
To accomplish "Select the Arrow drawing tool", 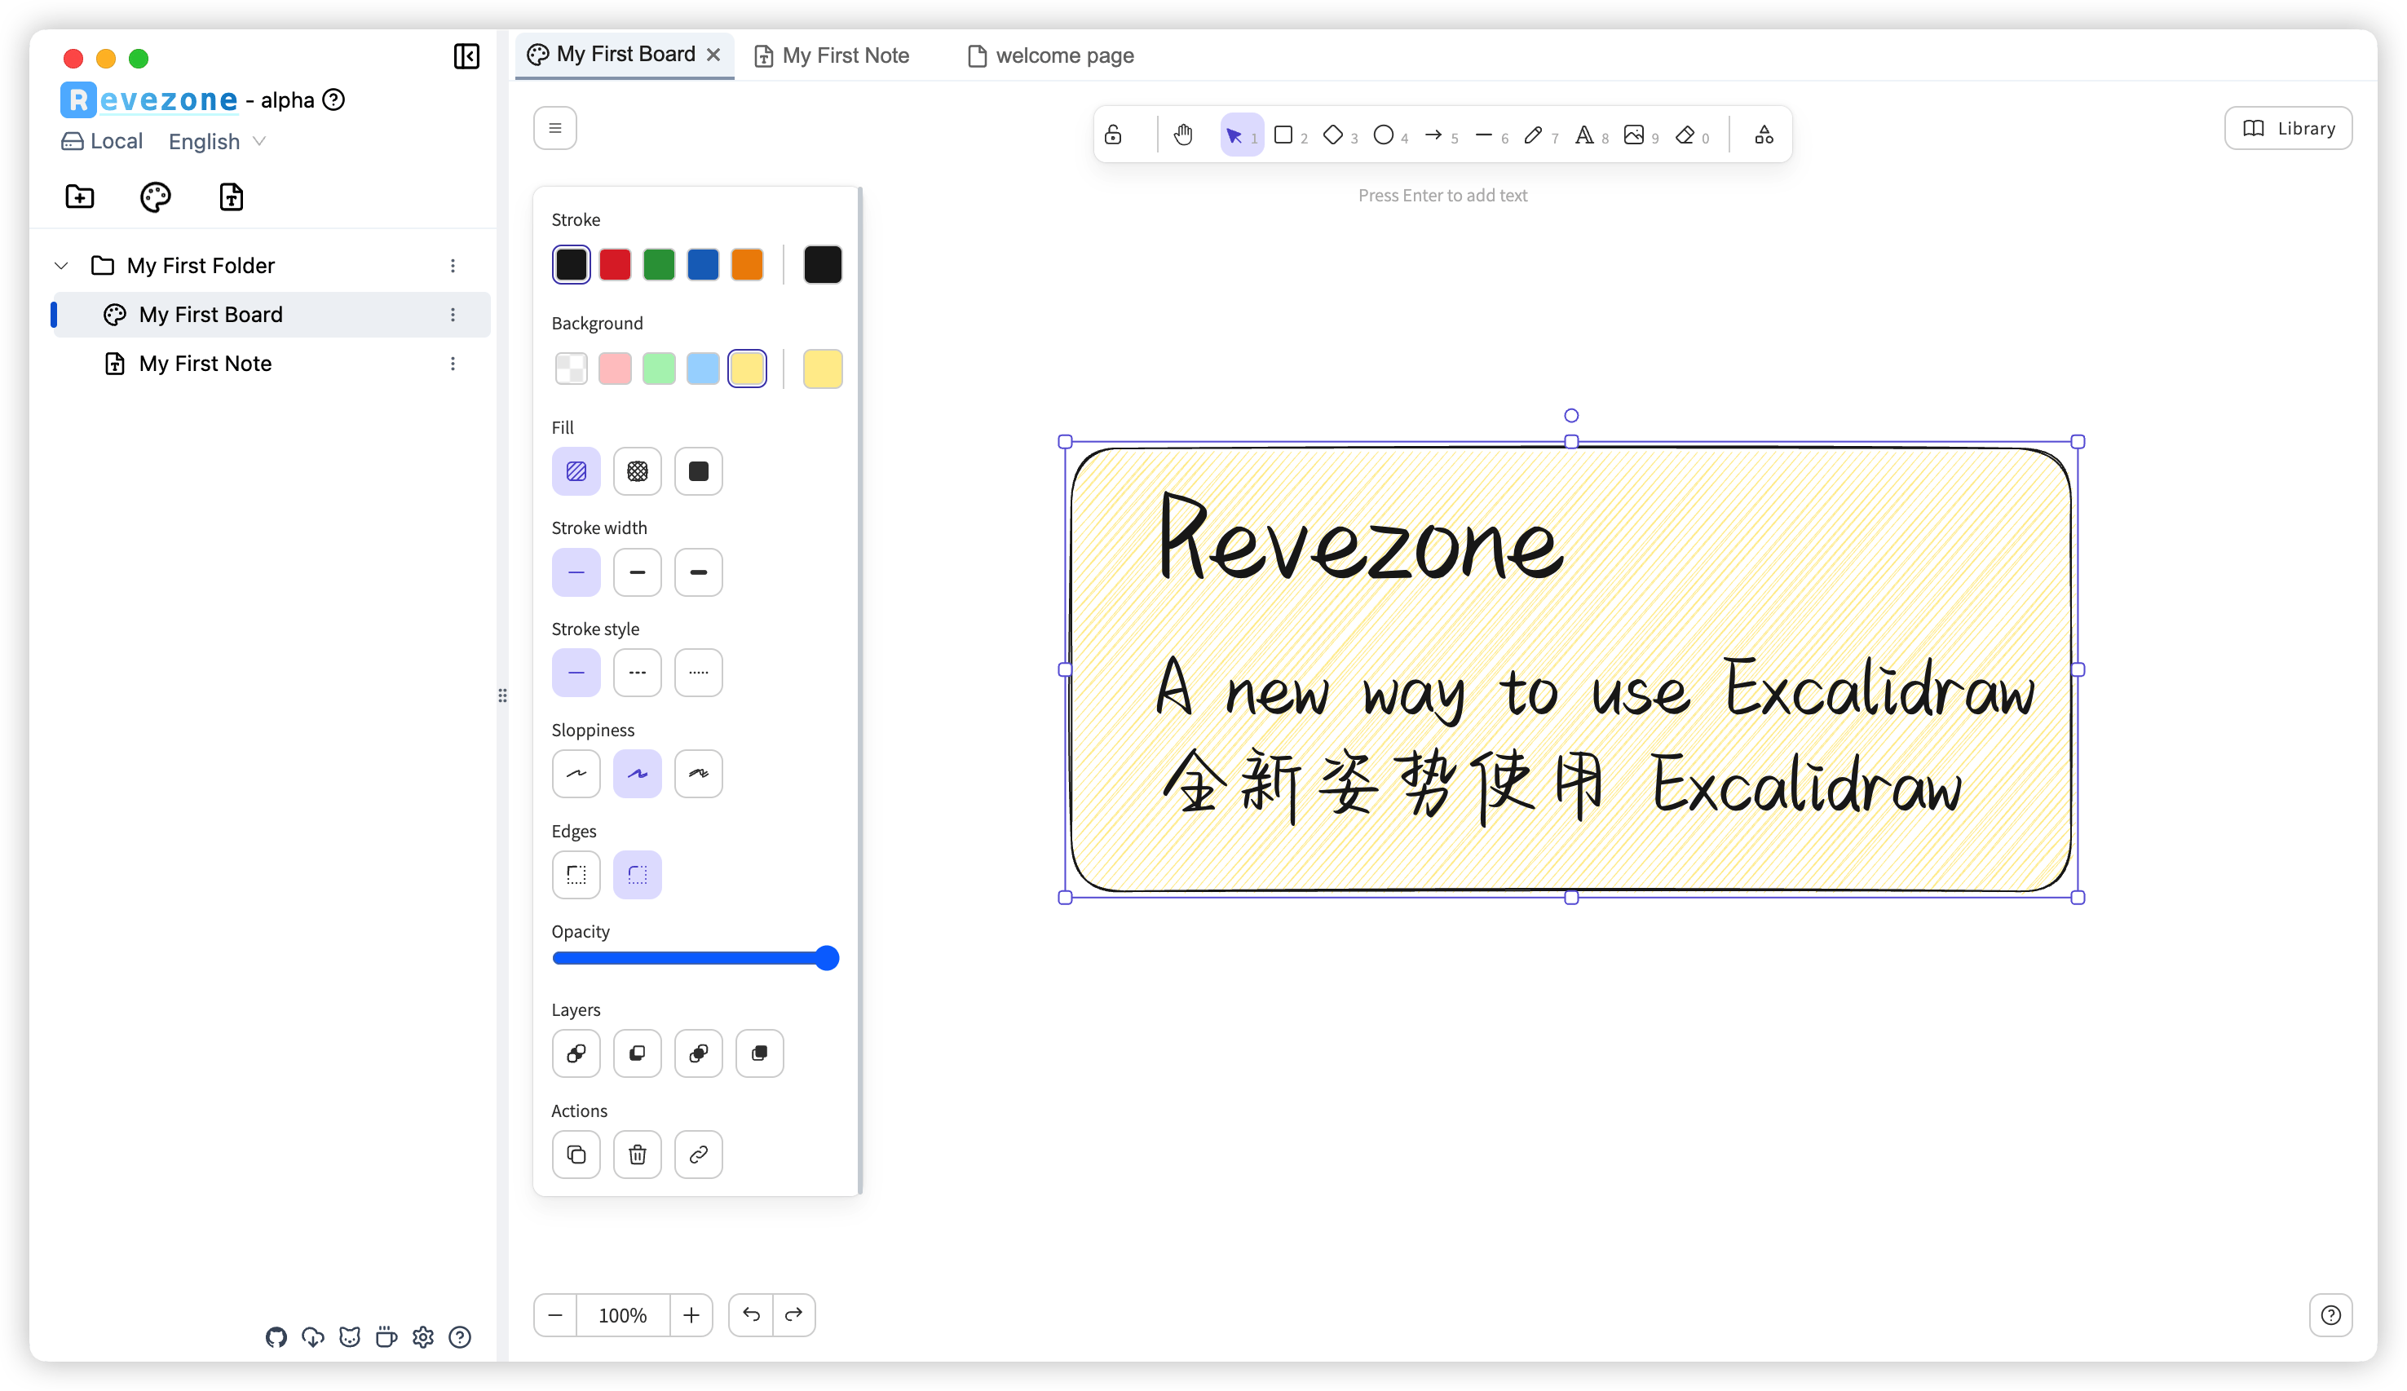I will pos(1433,135).
